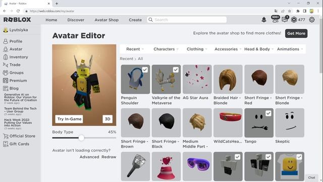Click the Get More button
This screenshot has width=323, height=182.
click(296, 33)
